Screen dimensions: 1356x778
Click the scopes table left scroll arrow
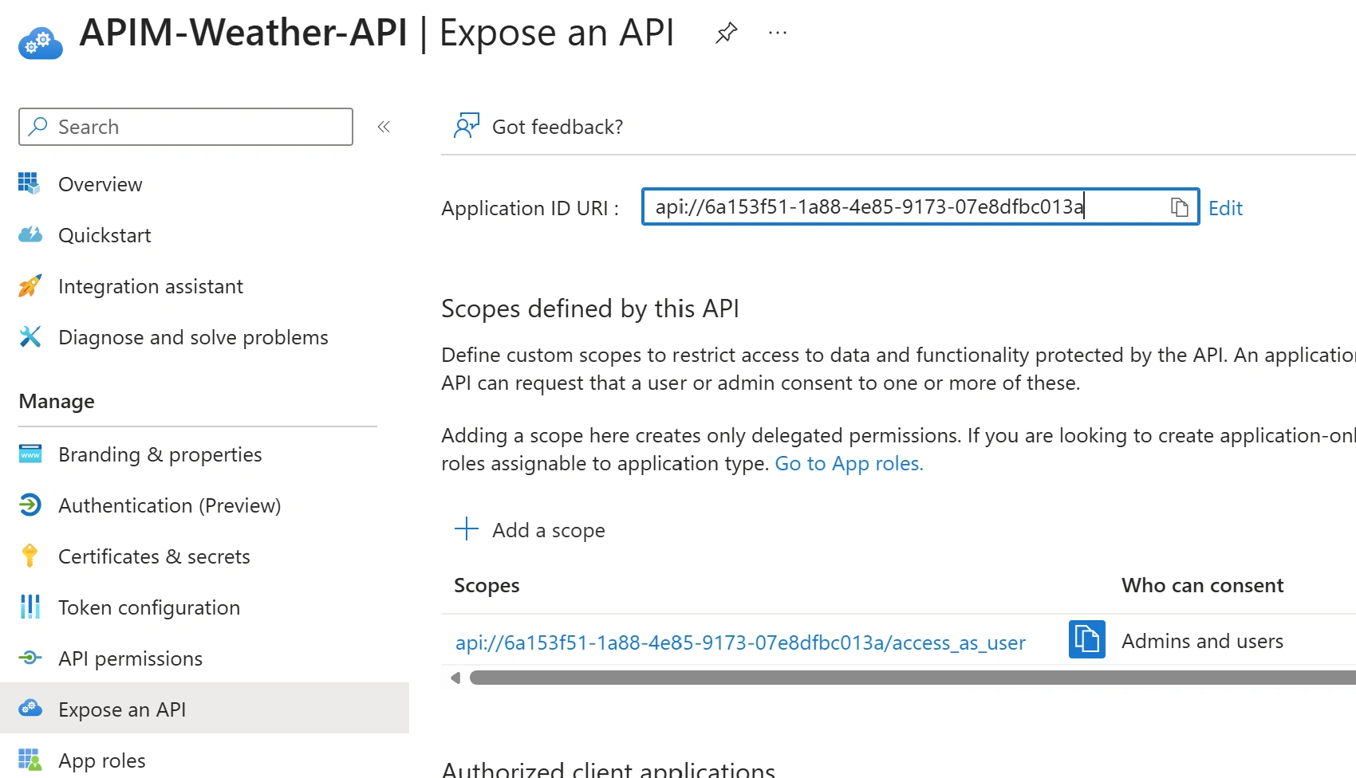(x=455, y=678)
